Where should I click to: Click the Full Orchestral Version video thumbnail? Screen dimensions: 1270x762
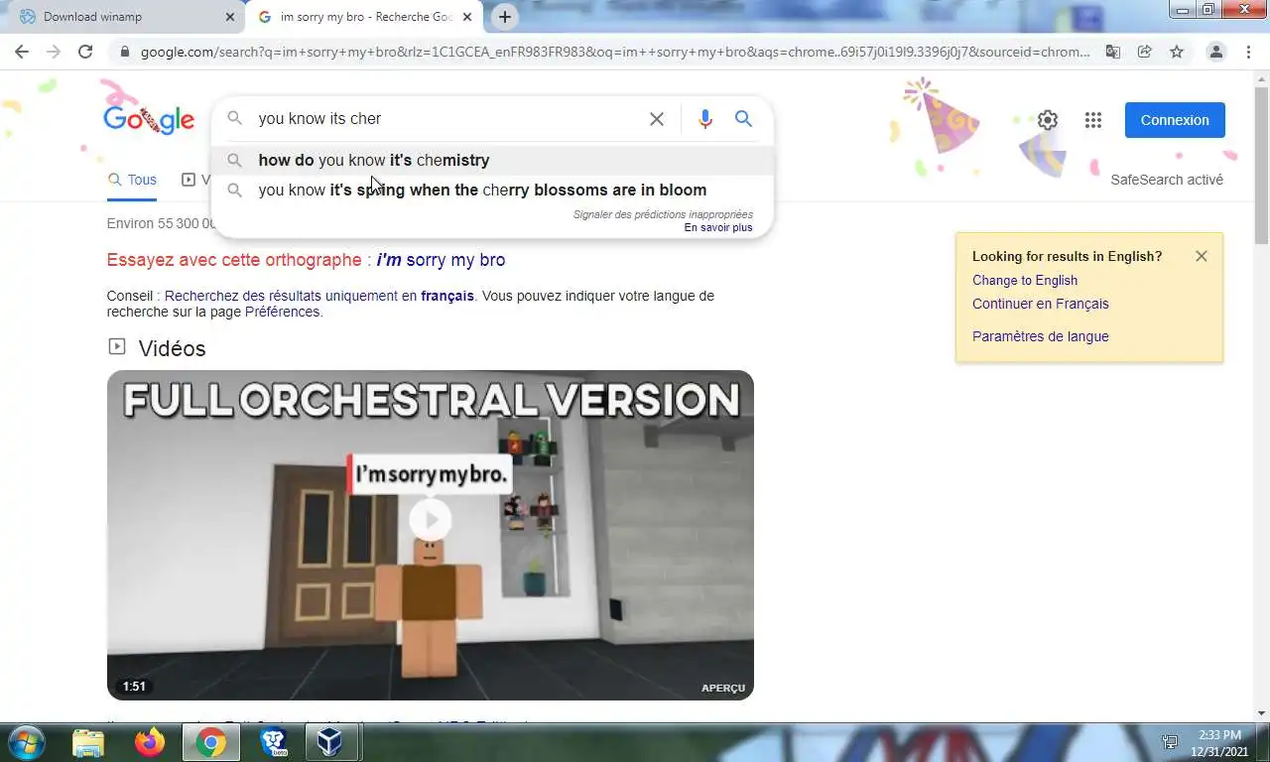click(x=431, y=535)
